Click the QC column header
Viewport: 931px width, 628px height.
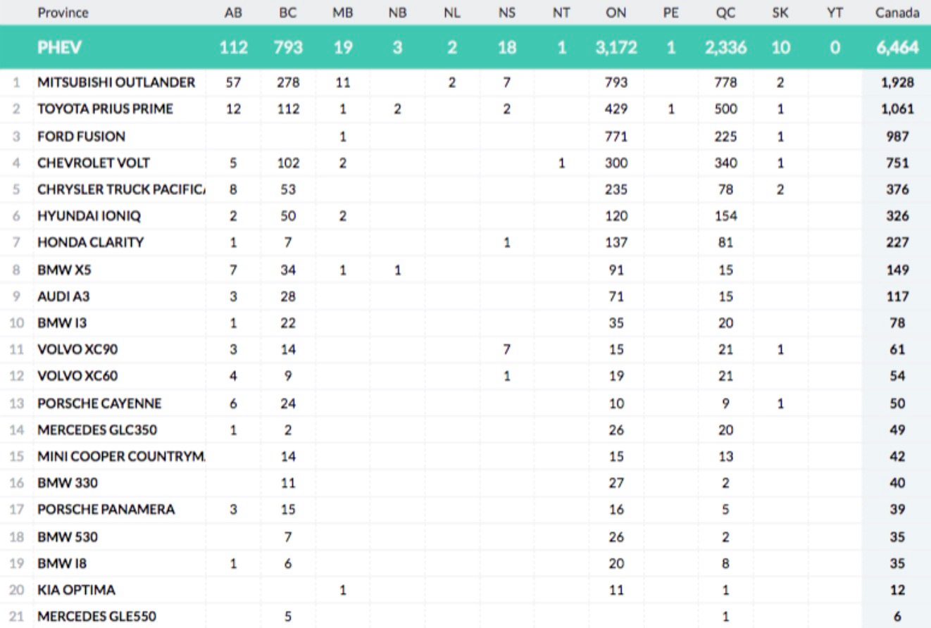pos(725,13)
